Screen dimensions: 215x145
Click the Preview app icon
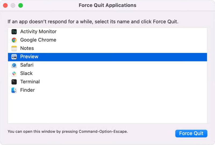[14, 57]
